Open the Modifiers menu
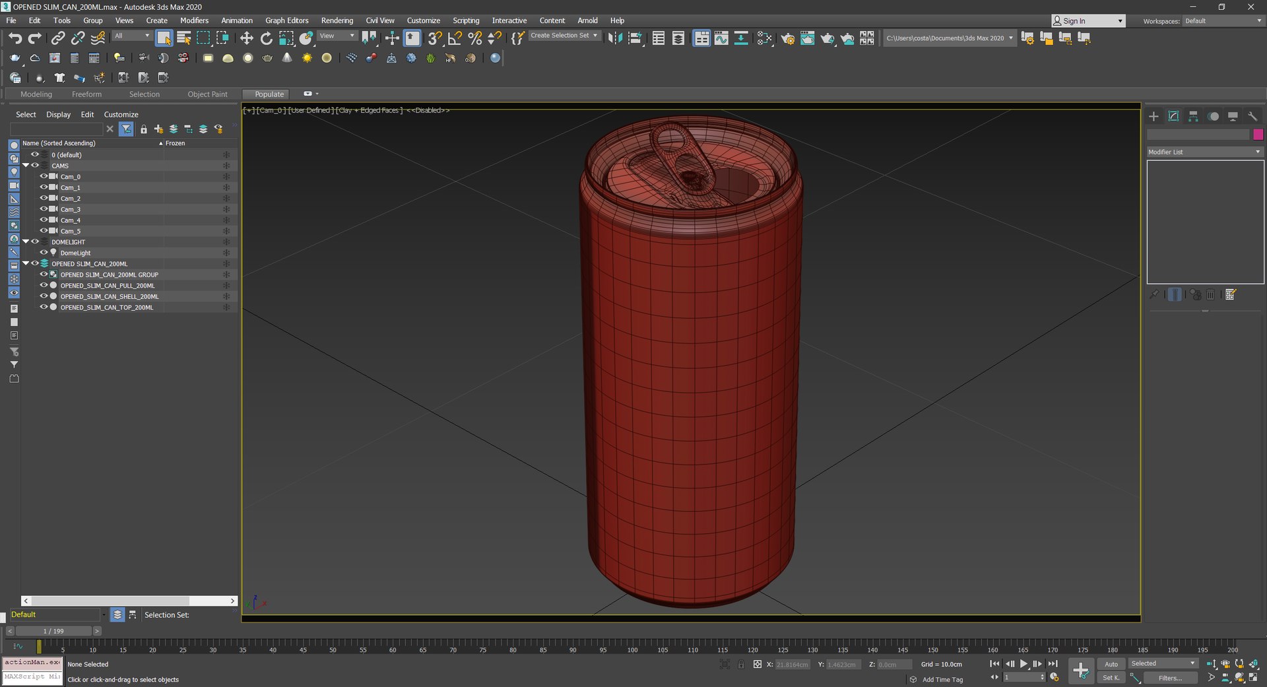Screen dimensions: 1267x687 point(194,20)
